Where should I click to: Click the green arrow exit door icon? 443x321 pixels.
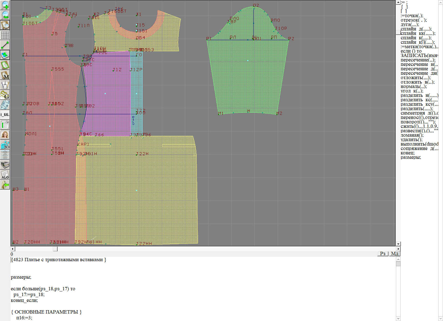pyautogui.click(x=5, y=185)
